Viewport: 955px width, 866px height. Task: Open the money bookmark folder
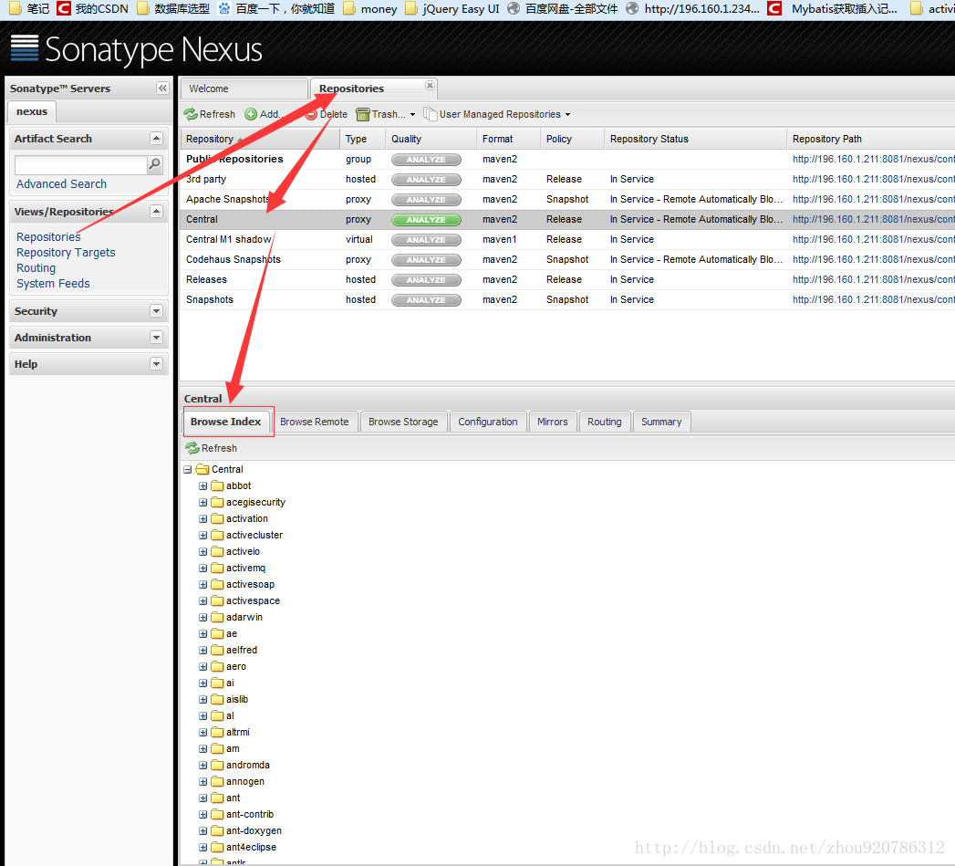click(x=369, y=8)
